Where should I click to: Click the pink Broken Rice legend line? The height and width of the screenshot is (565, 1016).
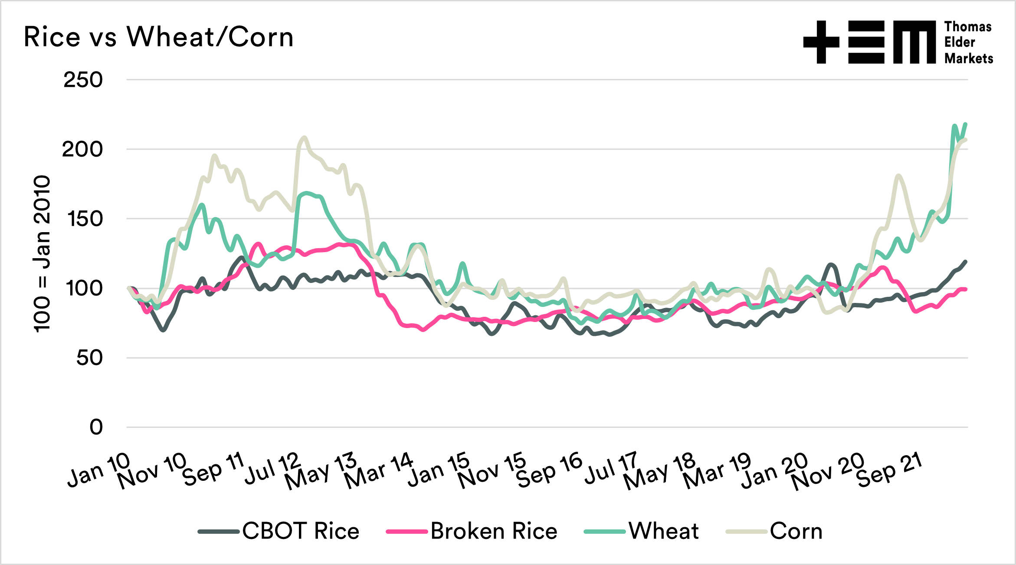[x=406, y=532]
